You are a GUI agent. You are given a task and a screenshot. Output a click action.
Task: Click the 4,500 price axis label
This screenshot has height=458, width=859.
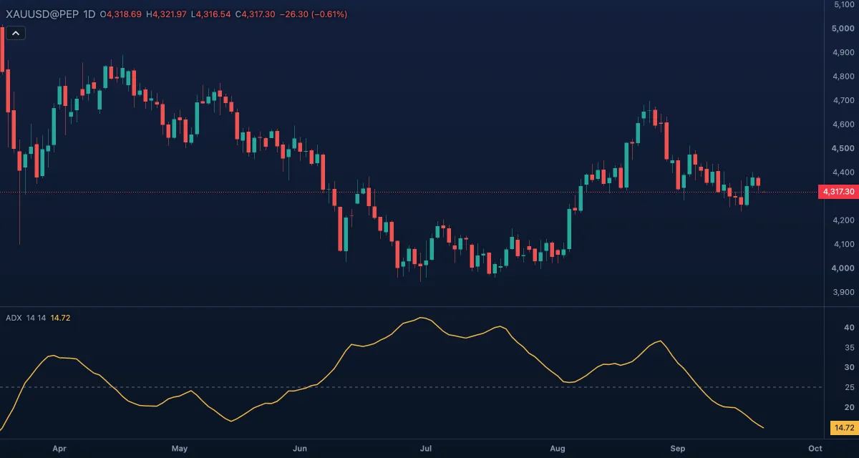845,148
